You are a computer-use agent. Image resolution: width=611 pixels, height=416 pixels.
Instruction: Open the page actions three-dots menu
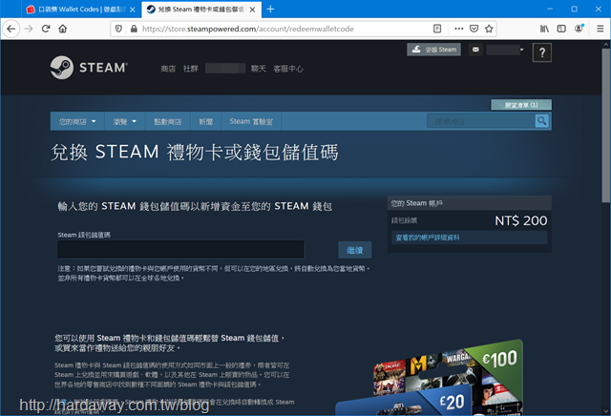coord(459,29)
